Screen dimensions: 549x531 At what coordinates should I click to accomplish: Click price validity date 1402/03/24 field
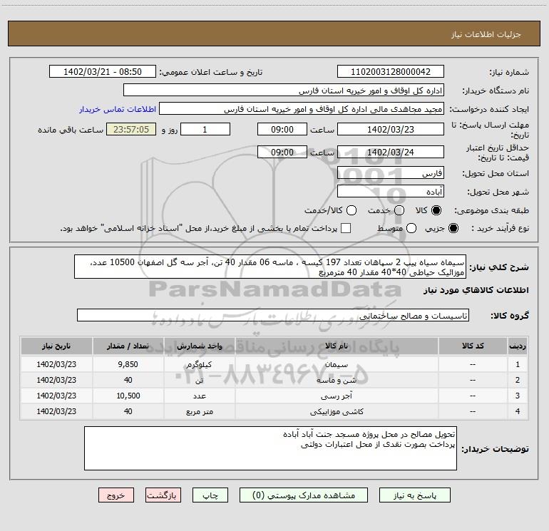(391, 152)
